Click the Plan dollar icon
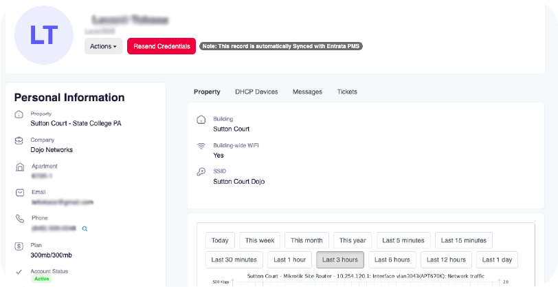The image size is (558, 287). click(19, 246)
